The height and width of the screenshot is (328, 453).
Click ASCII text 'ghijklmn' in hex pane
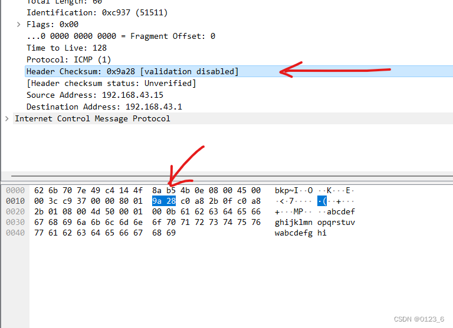(x=294, y=223)
